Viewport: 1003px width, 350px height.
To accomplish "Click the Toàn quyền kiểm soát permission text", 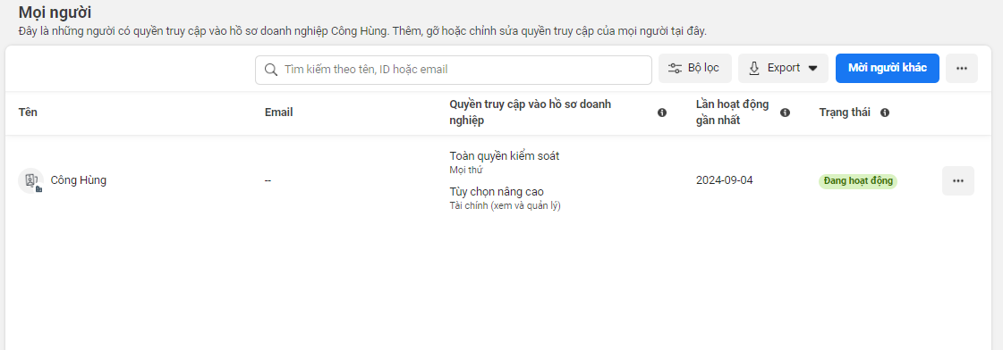I will 505,156.
